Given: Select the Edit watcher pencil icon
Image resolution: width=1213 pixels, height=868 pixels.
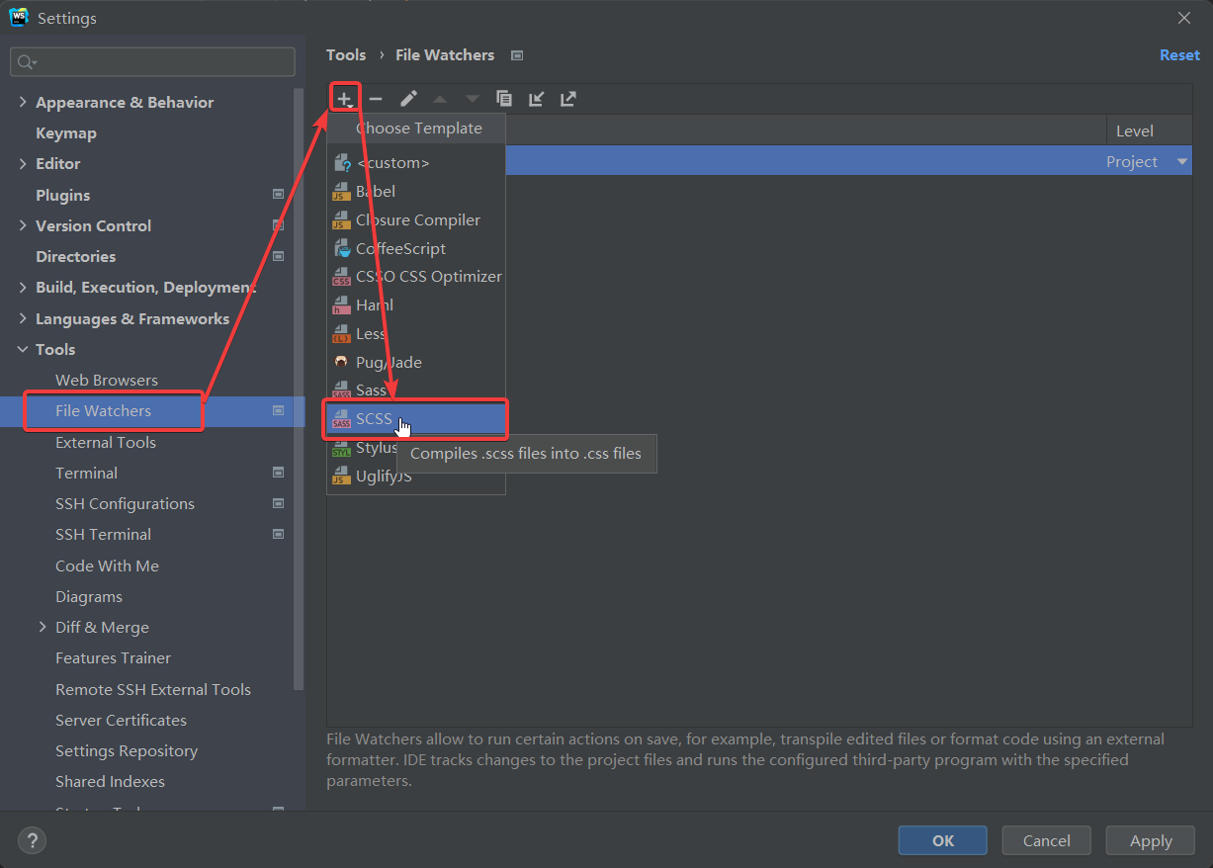Looking at the screenshot, I should click(x=407, y=98).
